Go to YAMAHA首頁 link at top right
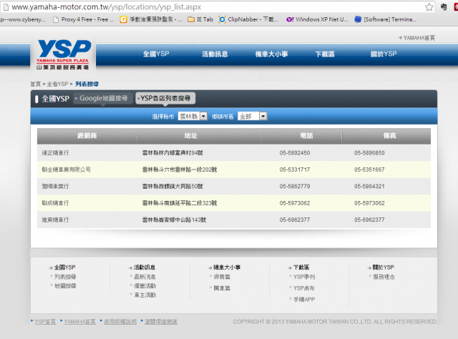Screen dimensions: 458x339 (x=416, y=38)
